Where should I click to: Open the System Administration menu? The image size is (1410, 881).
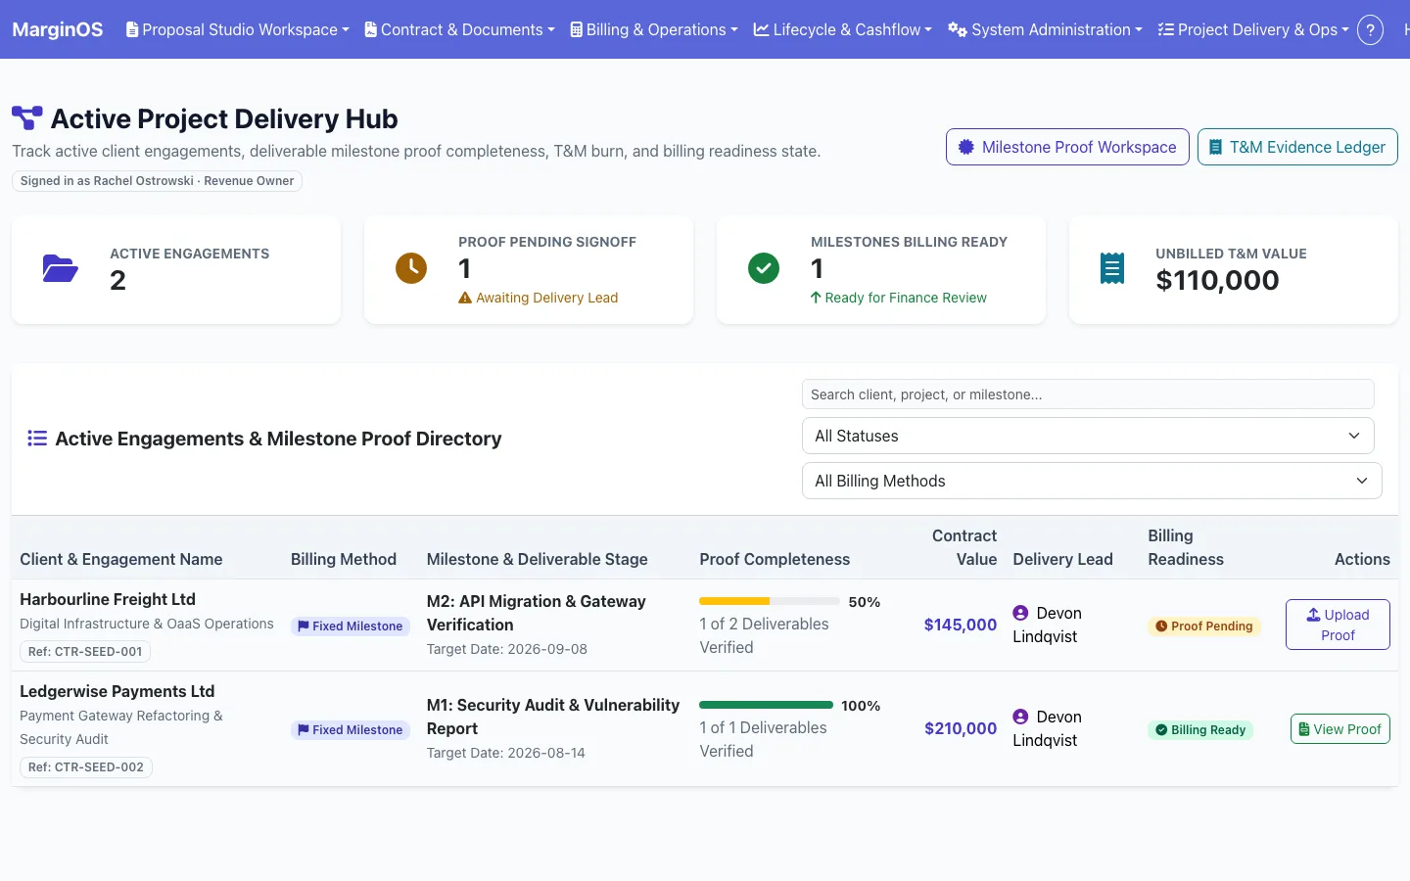[1045, 29]
